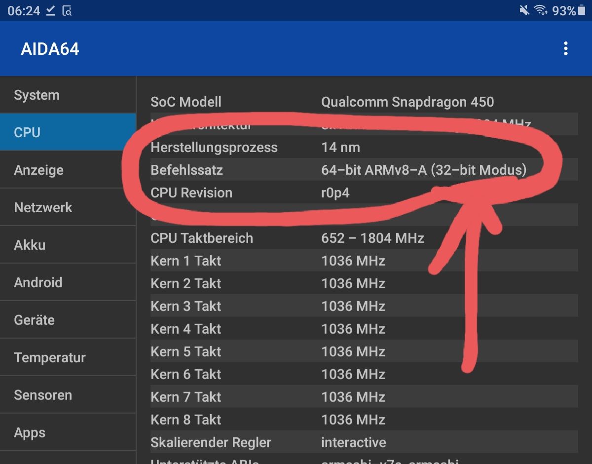Viewport: 592px width, 464px height.
Task: Select the interactive governor value
Action: 354,443
